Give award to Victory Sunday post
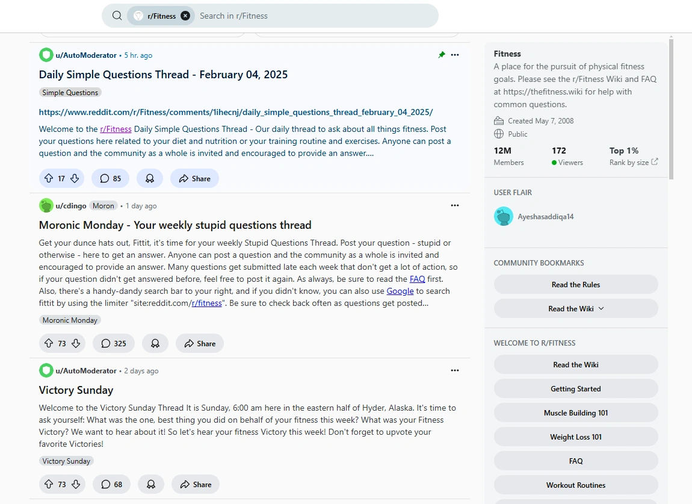This screenshot has width=692, height=504. (151, 484)
